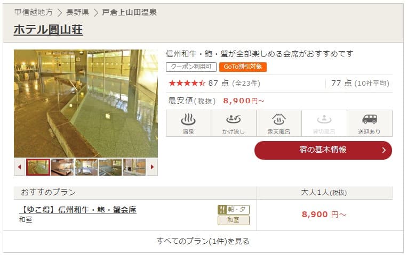Screen dimensions: 407x255
Task: Go to 甲信越地方 breadcrumb
Action: click(34, 12)
